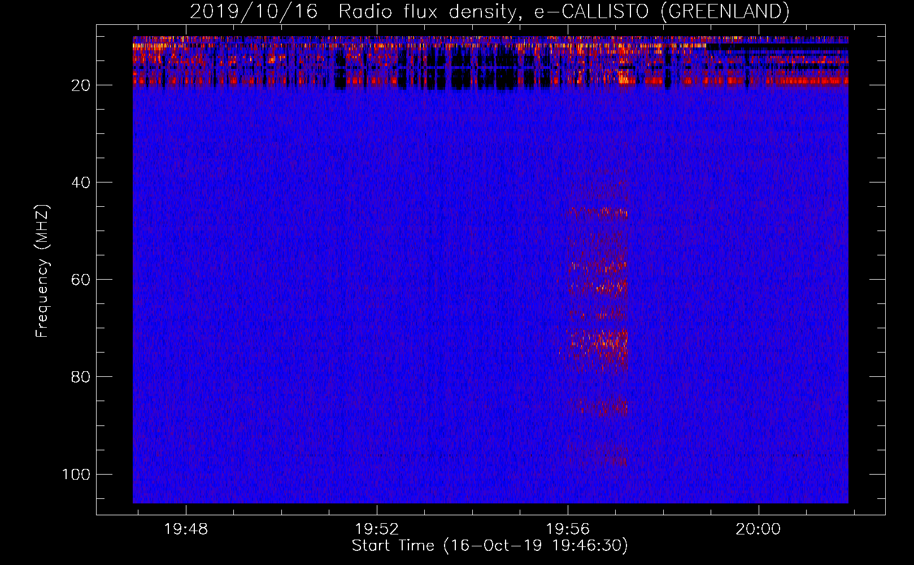
Task: Click the 80 MHz frequency tick label
Action: point(81,377)
